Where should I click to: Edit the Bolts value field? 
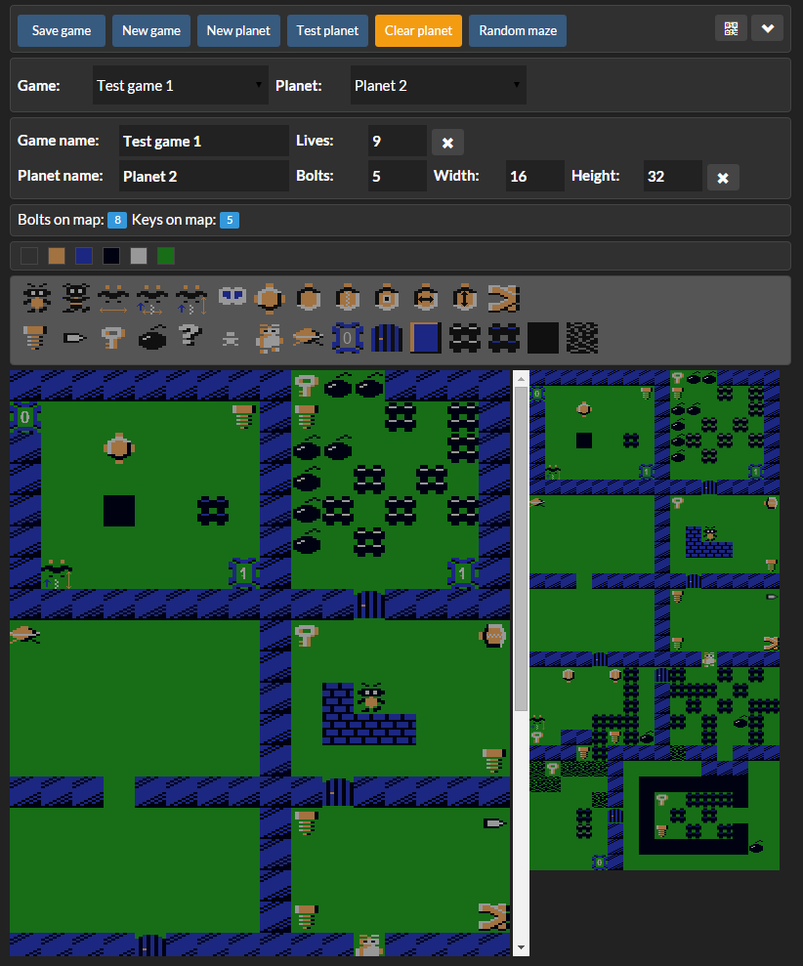[398, 176]
